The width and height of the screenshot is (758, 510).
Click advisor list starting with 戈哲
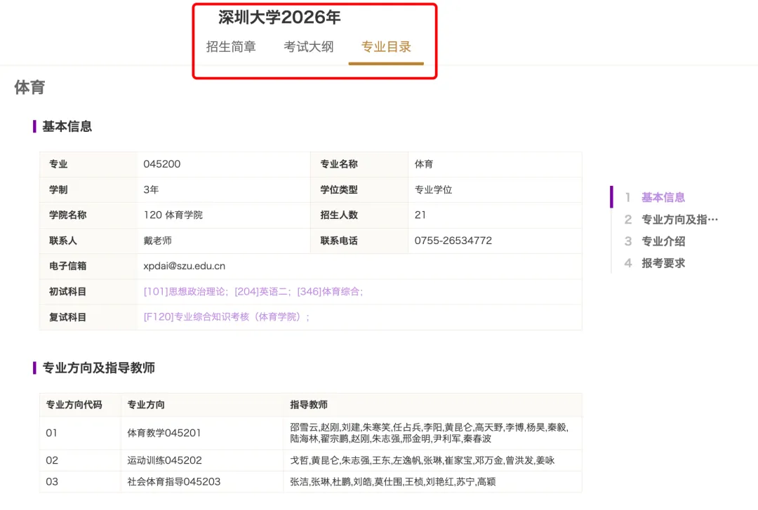(422, 460)
